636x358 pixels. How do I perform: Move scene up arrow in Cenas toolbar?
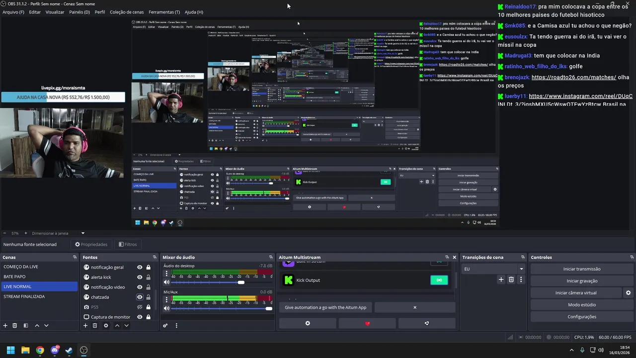37,326
